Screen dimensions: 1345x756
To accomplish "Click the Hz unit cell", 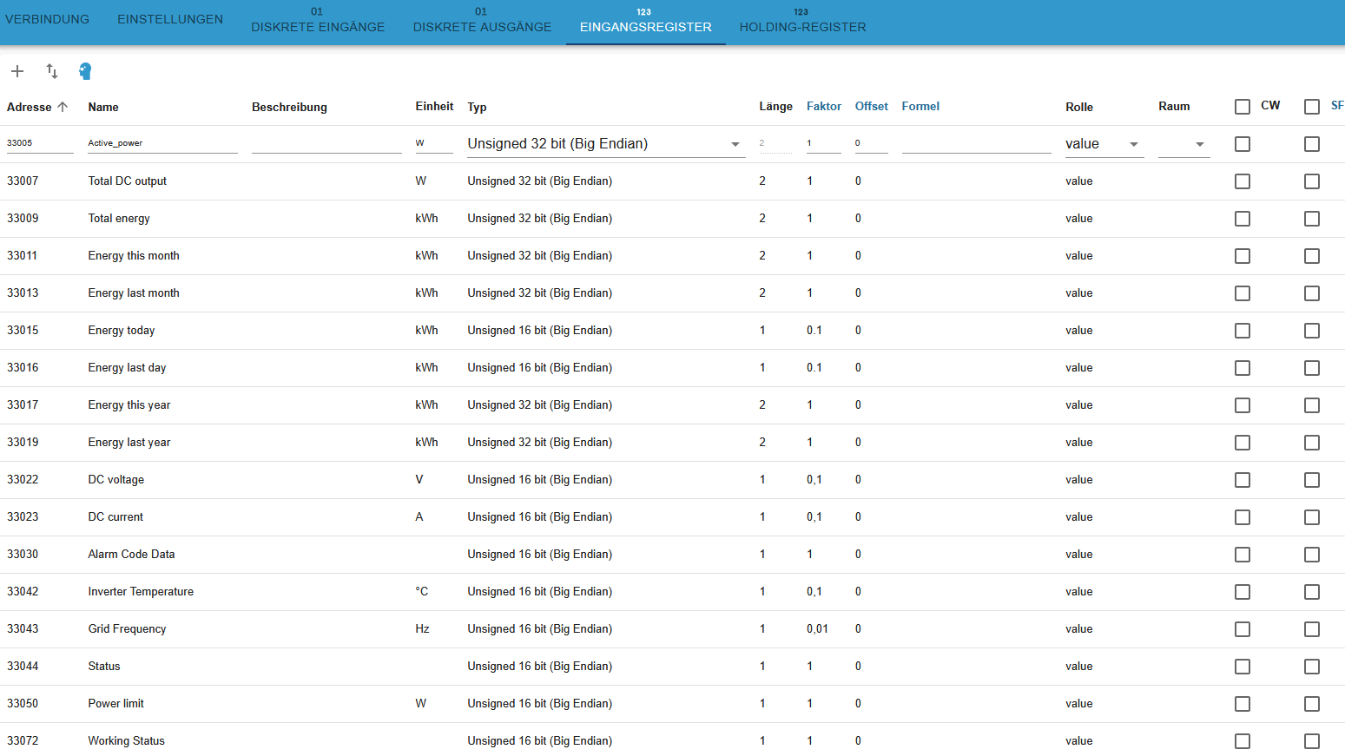I will coord(422,628).
